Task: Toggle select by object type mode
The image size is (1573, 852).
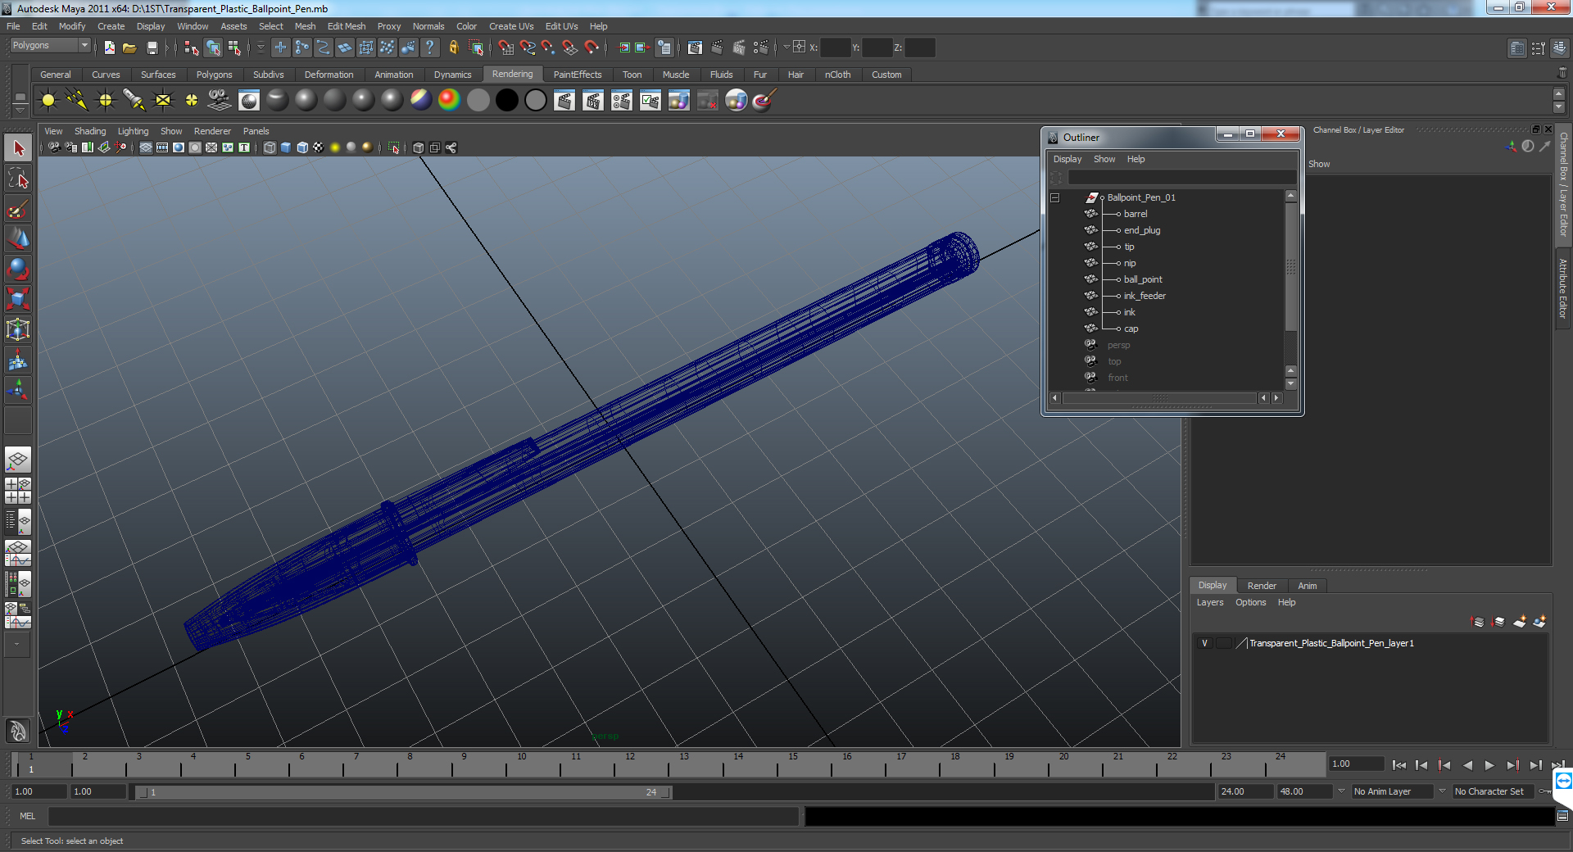Action: pos(213,48)
